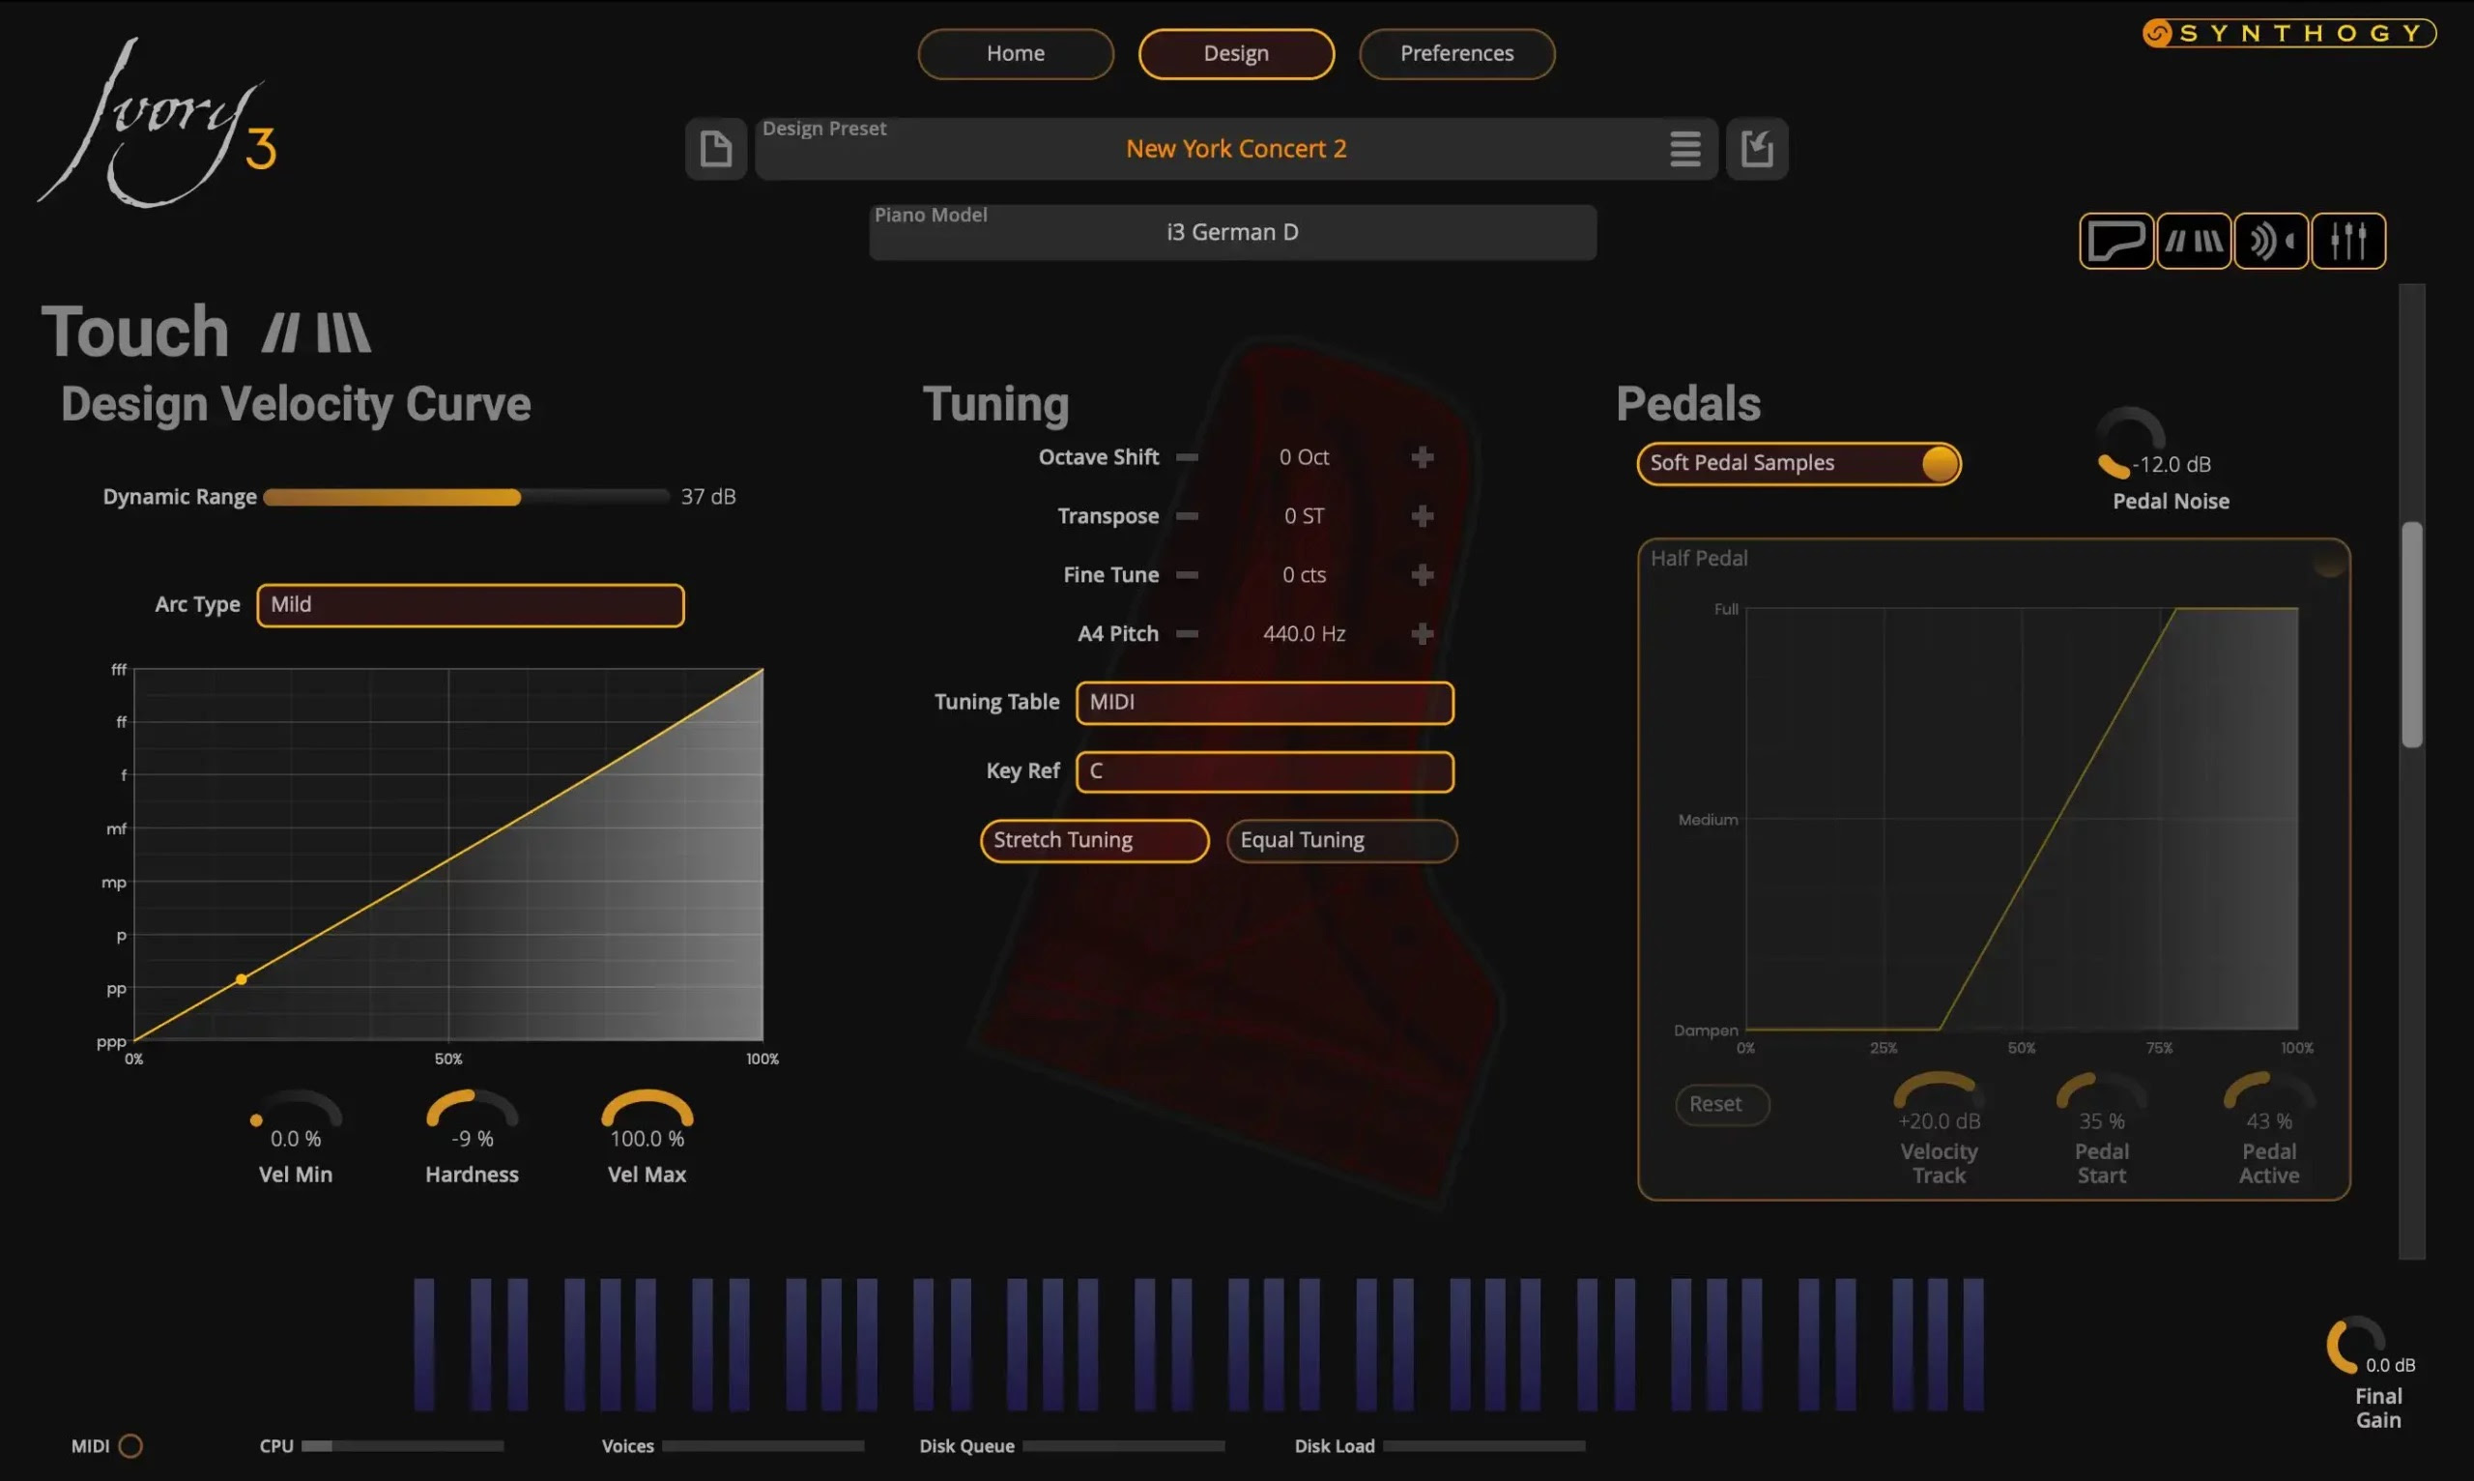Switch to the Preferences tab
2474x1481 pixels.
coord(1456,54)
